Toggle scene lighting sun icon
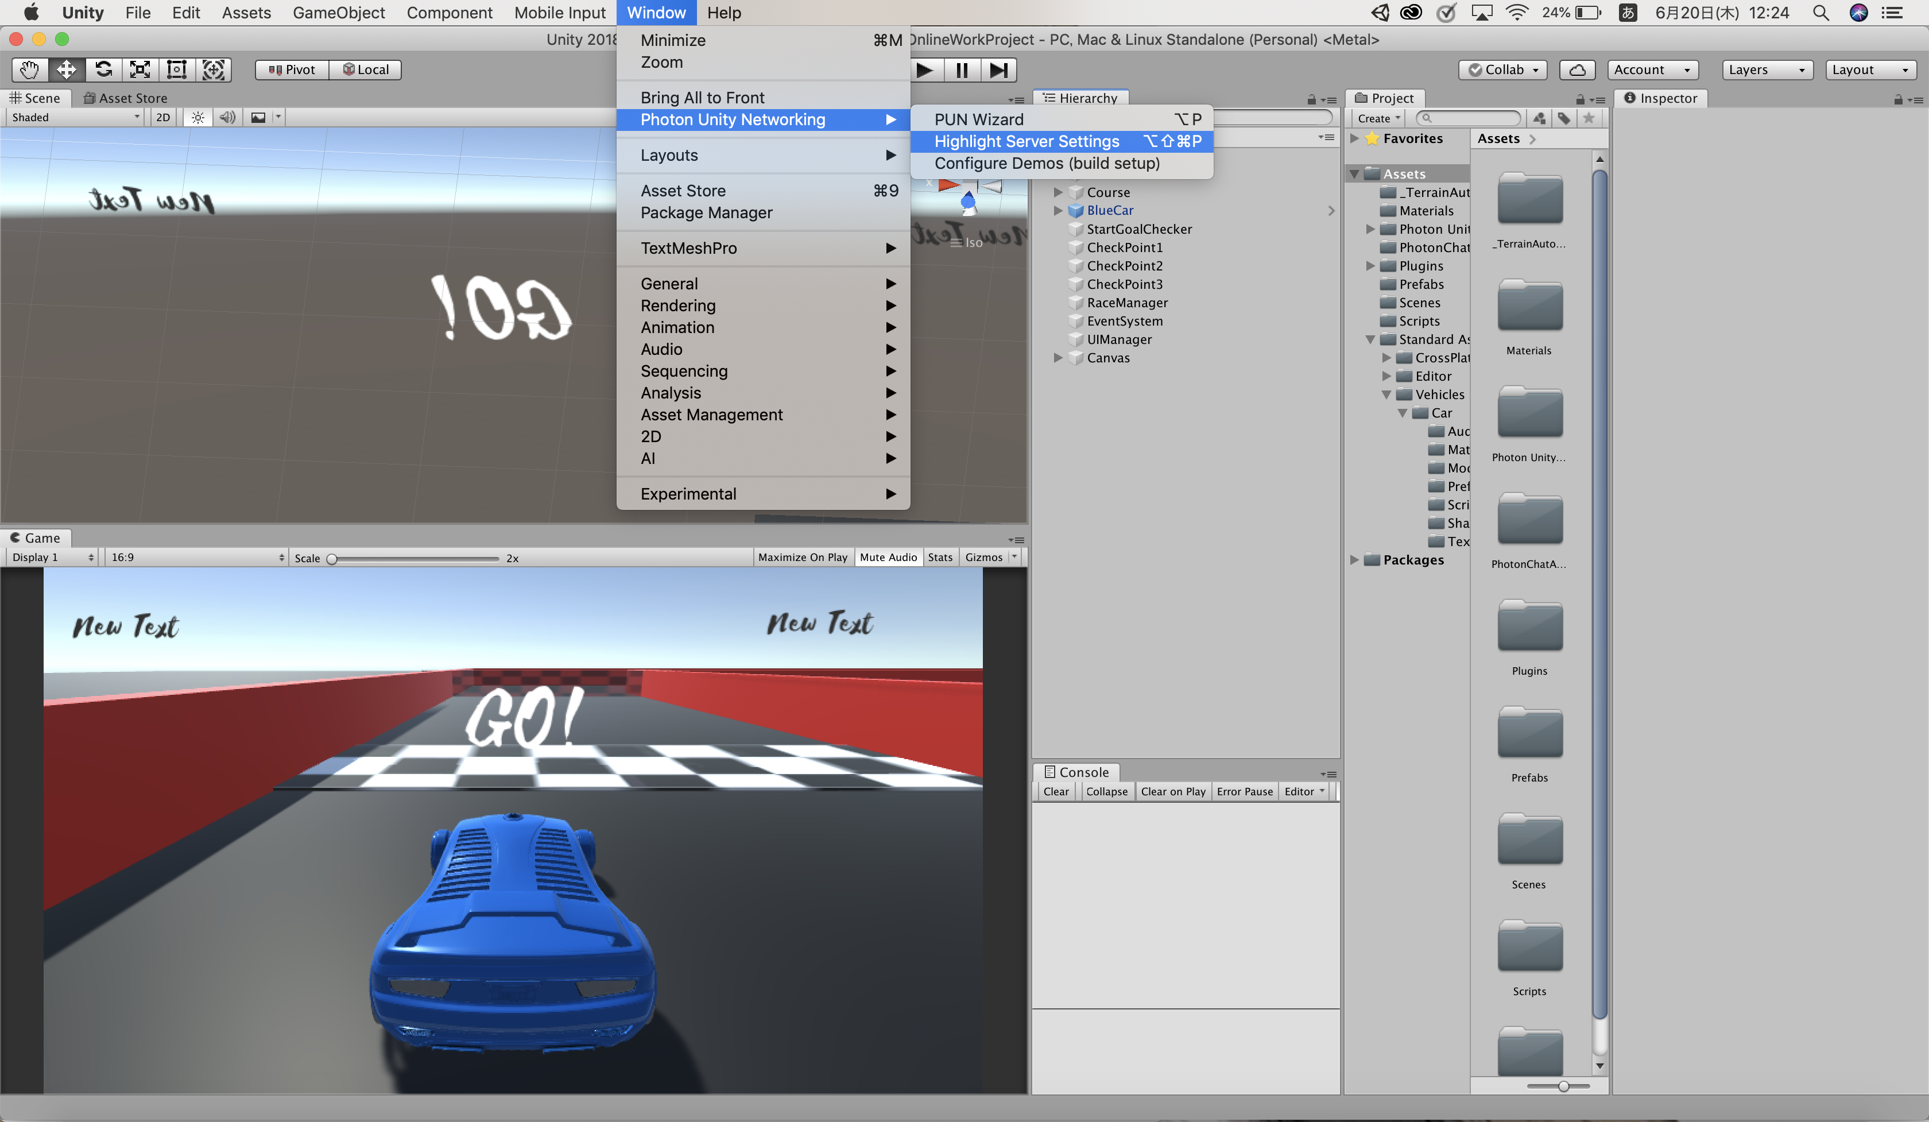Image resolution: width=1929 pixels, height=1122 pixels. coord(198,117)
